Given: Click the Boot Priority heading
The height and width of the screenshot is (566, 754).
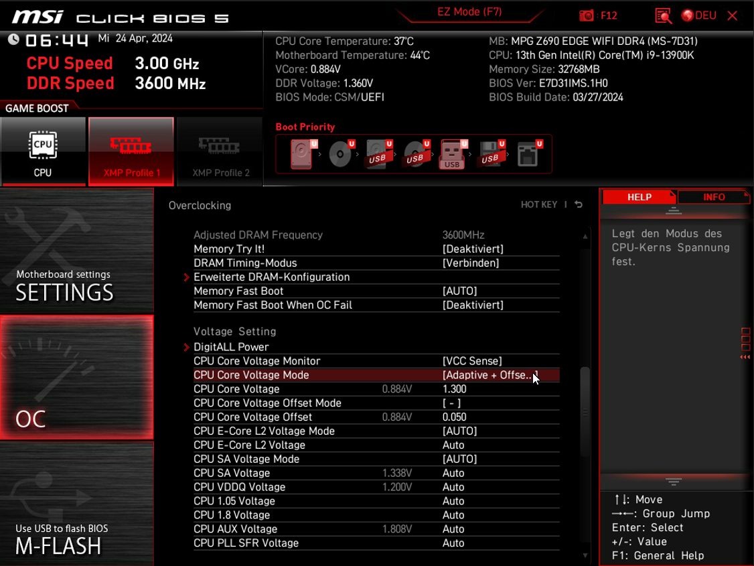Looking at the screenshot, I should 305,127.
